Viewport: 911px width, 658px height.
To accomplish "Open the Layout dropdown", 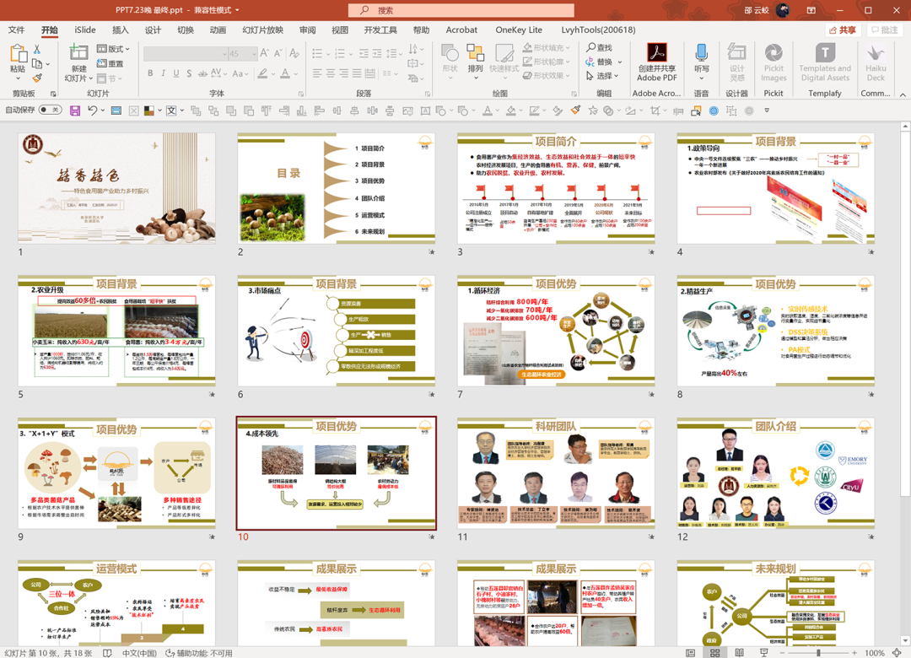I will [x=113, y=49].
